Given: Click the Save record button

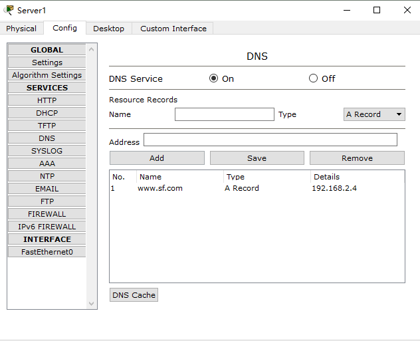Looking at the screenshot, I should pyautogui.click(x=257, y=158).
